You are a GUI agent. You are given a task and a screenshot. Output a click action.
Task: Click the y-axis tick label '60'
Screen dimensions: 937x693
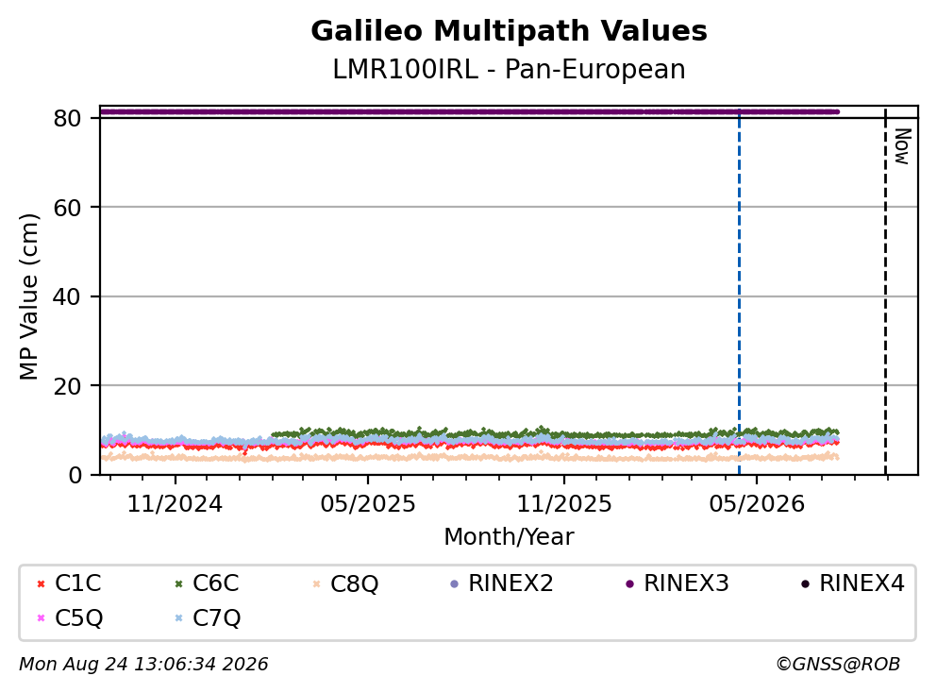pyautogui.click(x=67, y=208)
